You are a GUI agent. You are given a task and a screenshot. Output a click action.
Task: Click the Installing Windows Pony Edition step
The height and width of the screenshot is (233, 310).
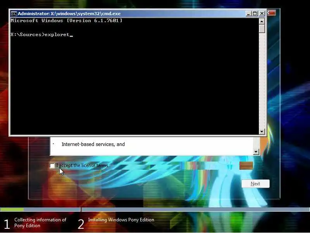coord(121,220)
